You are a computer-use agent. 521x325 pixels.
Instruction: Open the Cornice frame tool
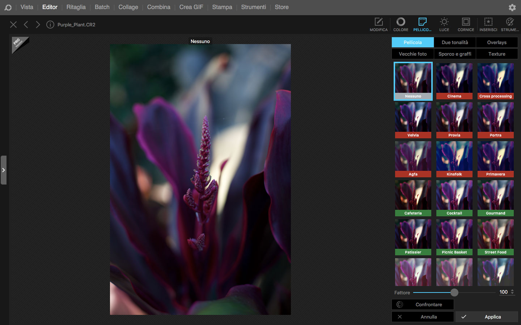coord(466,25)
